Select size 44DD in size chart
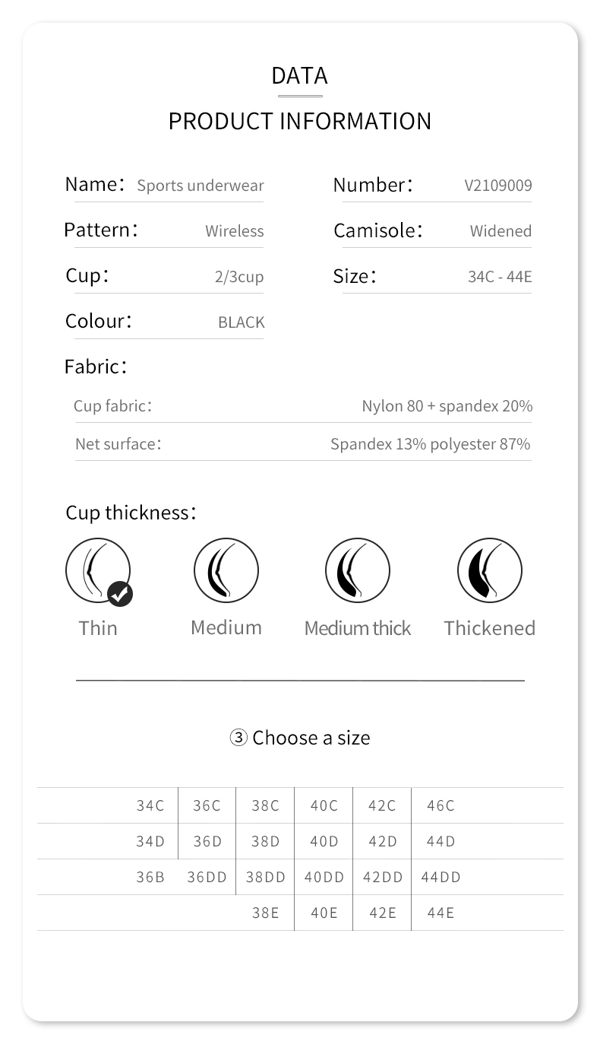 [441, 878]
